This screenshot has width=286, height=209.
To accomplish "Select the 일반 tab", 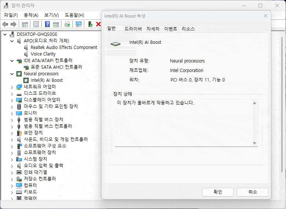I will point(111,28).
